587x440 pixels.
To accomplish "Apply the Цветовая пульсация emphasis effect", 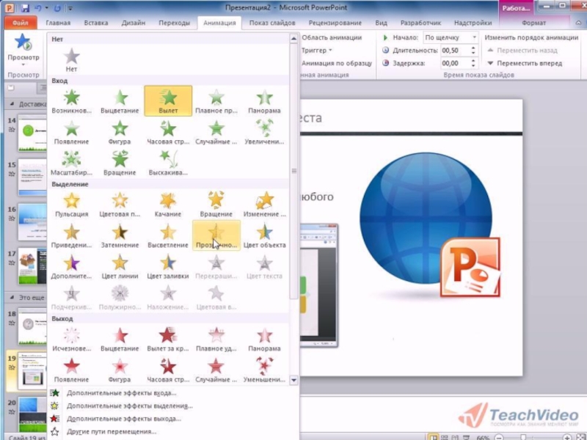I will 120,205.
